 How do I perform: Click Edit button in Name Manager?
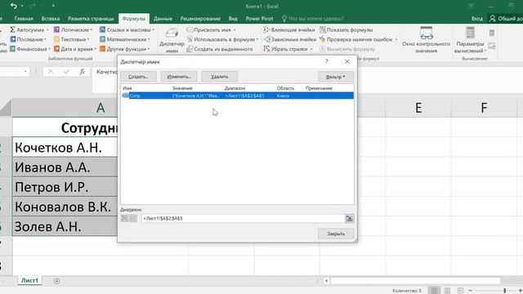pos(179,77)
